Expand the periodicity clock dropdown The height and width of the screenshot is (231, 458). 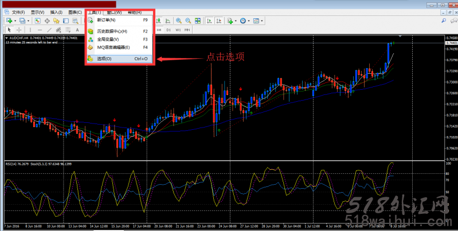[x=250, y=21]
